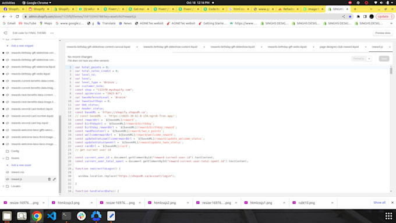Open the three-dot menu beside Edit code title
396x223 pixels.
tap(52, 33)
